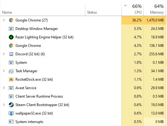The height and width of the screenshot is (126, 167).
Task: Expand the Discord (32 bit) process group
Action: (4, 54)
